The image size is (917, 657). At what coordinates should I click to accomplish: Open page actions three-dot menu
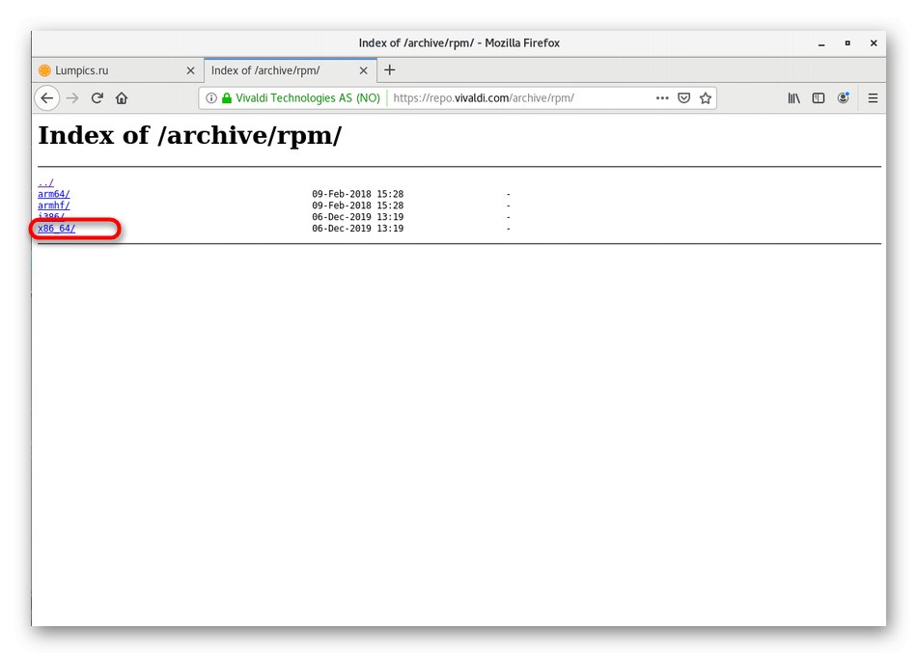pos(662,98)
